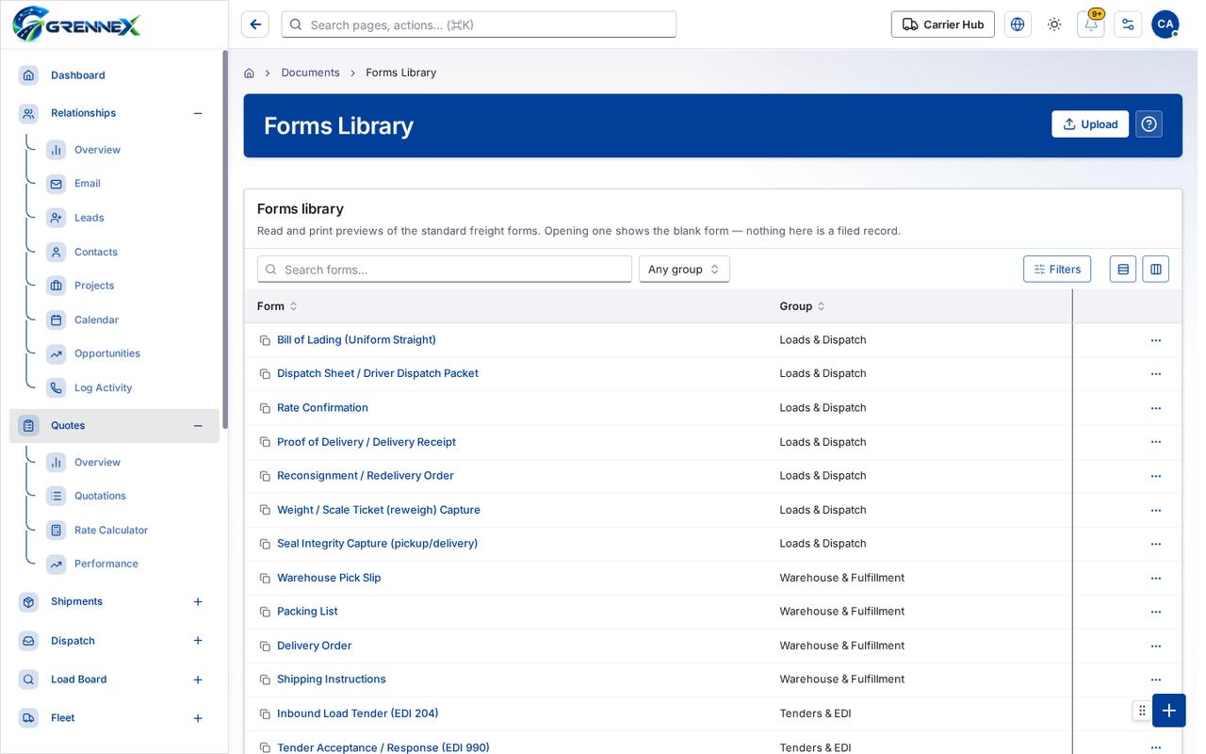The width and height of the screenshot is (1206, 754).
Task: Click the Upload button
Action: coord(1090,124)
